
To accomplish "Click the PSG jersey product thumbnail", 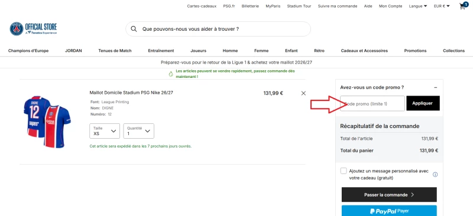I will coord(47,122).
